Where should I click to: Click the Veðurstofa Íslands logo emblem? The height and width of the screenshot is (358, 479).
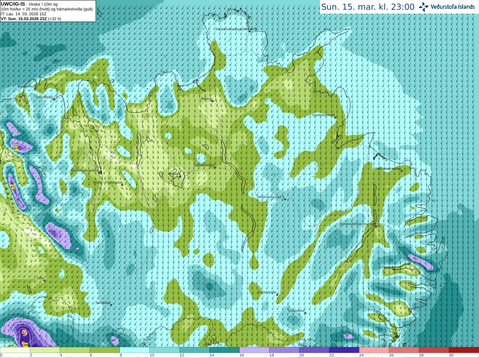(424, 7)
